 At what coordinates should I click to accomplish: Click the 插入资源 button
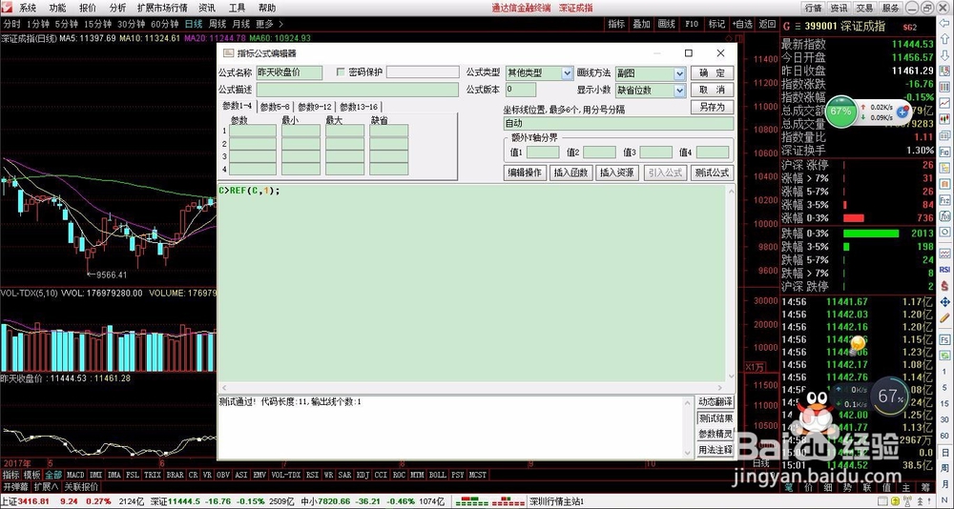coord(617,173)
